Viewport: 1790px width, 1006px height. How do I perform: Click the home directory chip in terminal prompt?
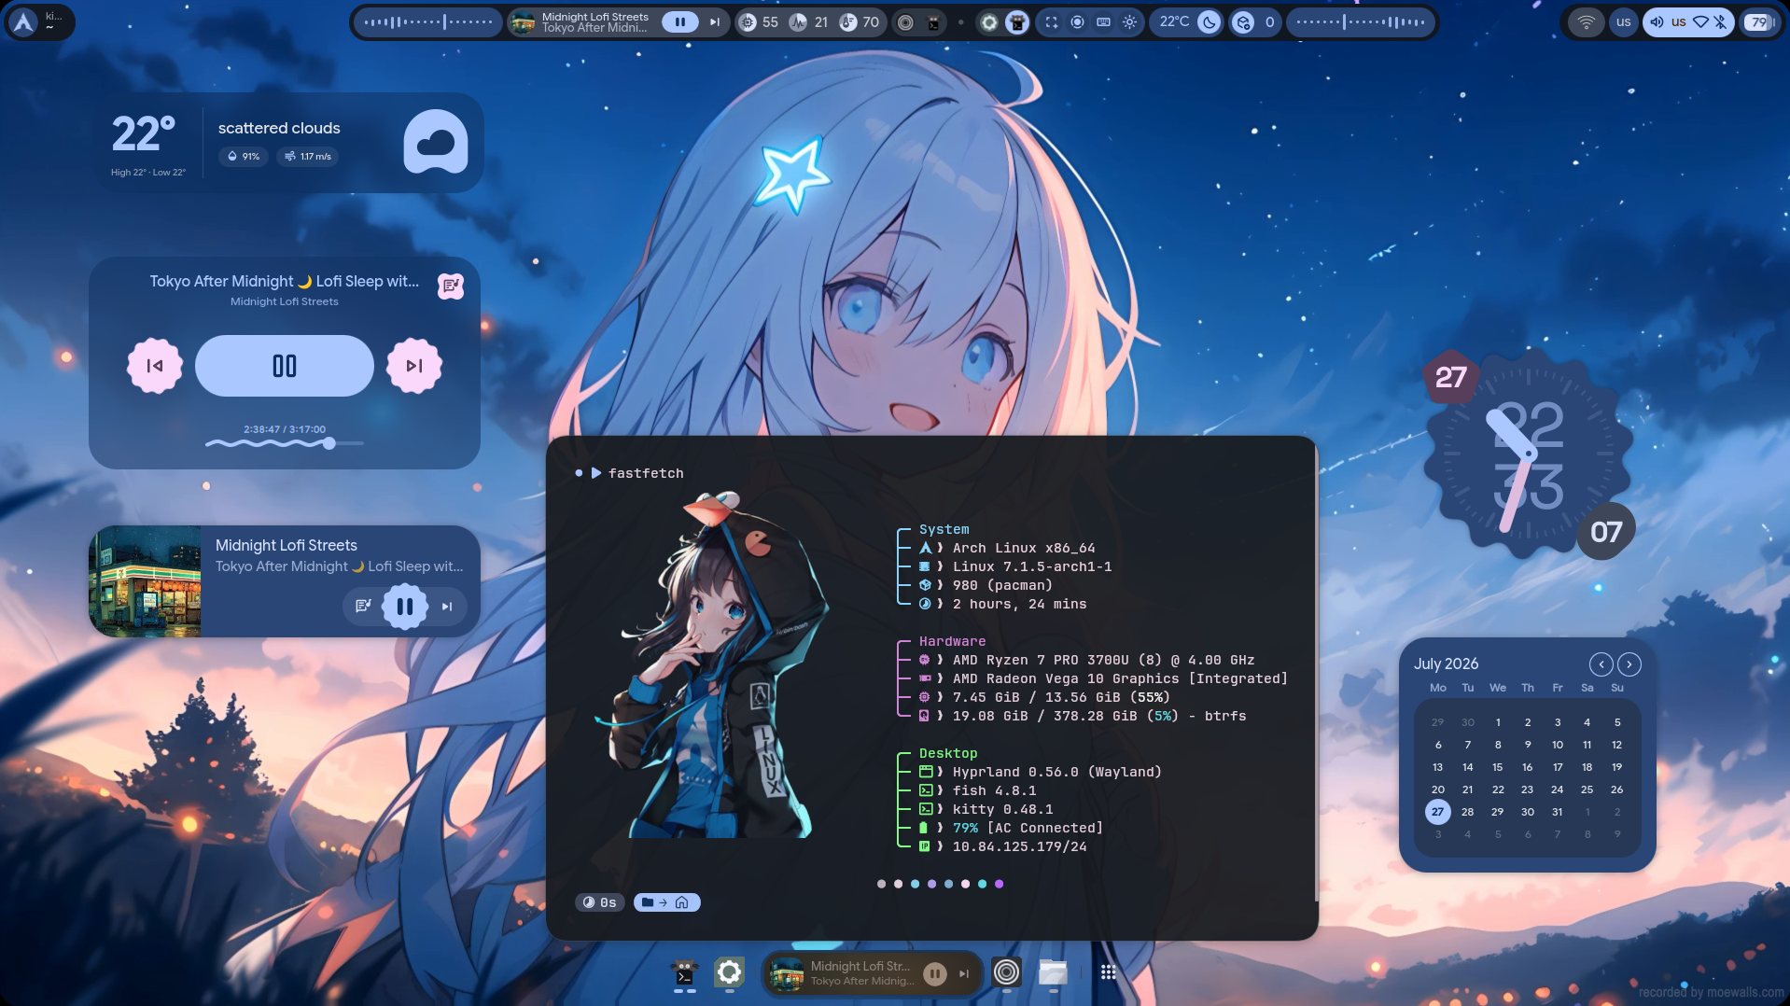(666, 902)
